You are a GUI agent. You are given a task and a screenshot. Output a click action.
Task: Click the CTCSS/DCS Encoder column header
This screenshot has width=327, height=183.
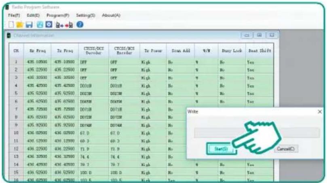coord(124,50)
